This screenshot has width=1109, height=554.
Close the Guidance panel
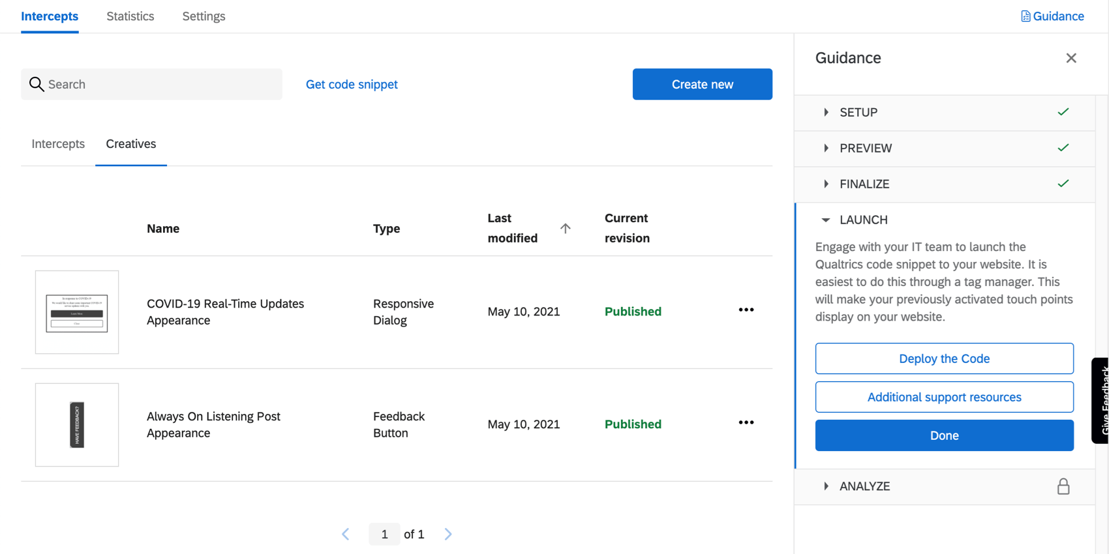[1071, 58]
